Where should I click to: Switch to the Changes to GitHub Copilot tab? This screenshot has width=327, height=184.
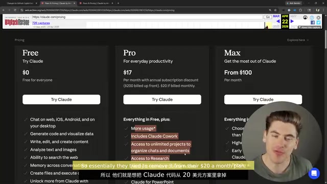20,3
